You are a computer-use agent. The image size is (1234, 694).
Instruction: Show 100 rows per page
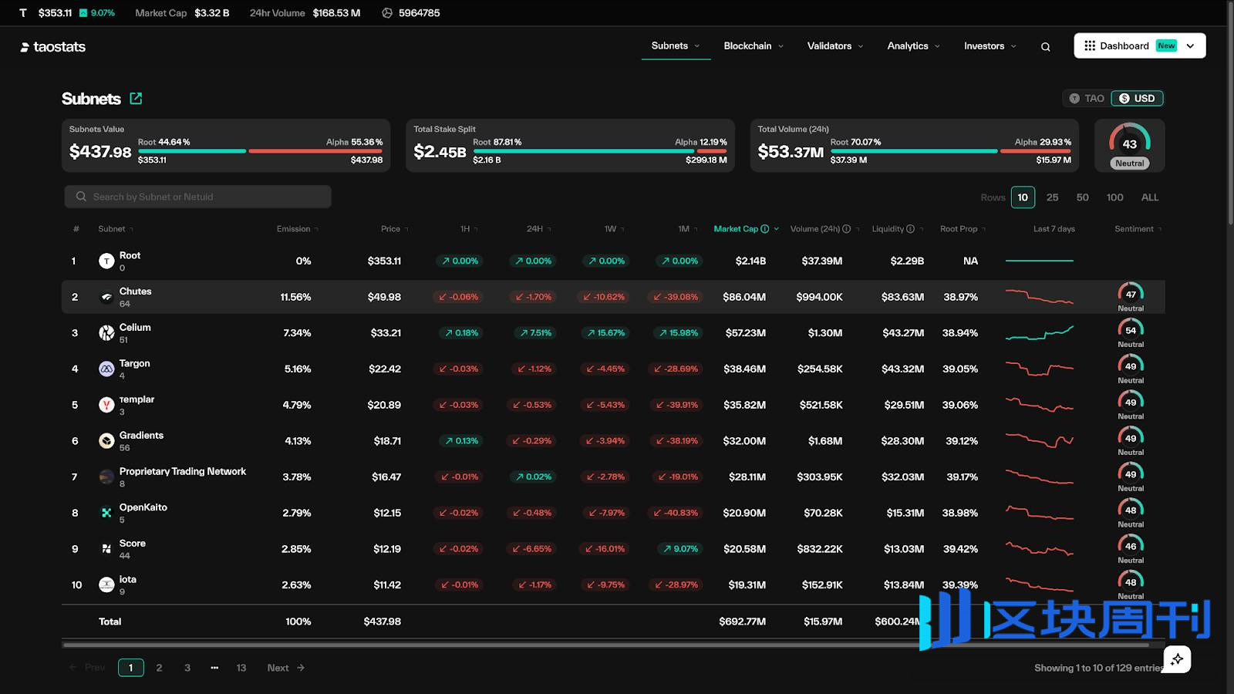coord(1115,197)
